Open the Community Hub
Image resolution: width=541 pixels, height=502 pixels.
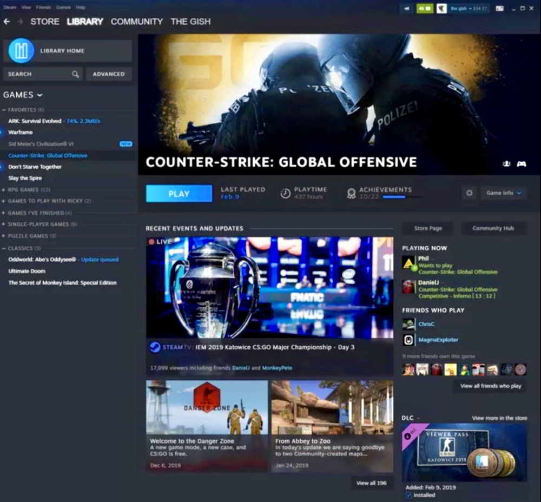coord(493,228)
